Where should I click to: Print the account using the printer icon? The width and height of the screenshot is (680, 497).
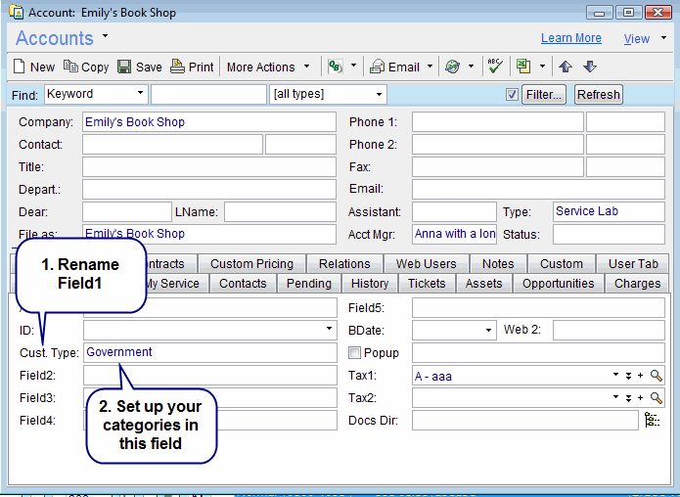coord(177,68)
